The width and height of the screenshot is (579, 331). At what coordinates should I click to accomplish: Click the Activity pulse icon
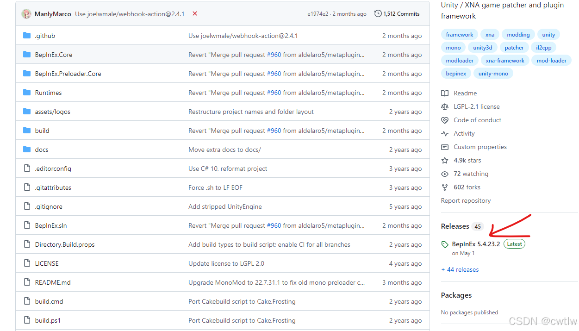pyautogui.click(x=445, y=133)
